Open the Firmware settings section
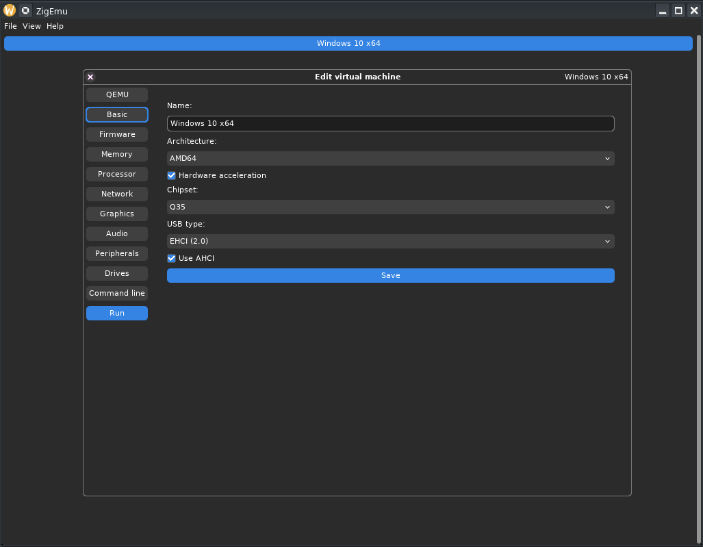703x547 pixels. 117,134
